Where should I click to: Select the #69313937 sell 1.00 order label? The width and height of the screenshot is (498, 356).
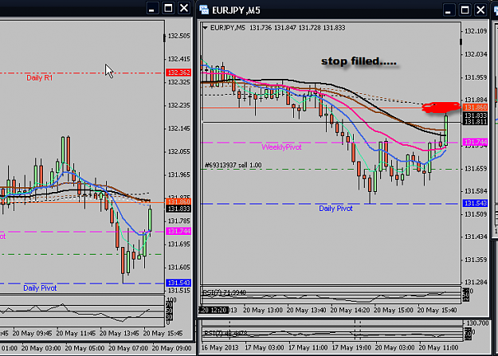click(x=233, y=165)
